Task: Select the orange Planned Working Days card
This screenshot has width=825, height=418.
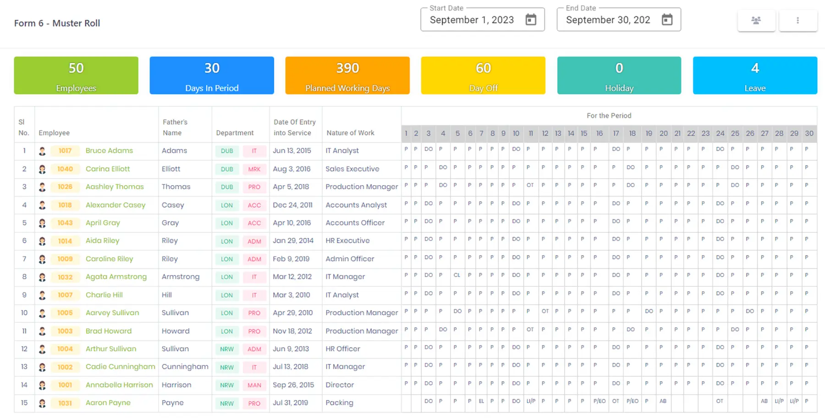Action: [x=347, y=76]
